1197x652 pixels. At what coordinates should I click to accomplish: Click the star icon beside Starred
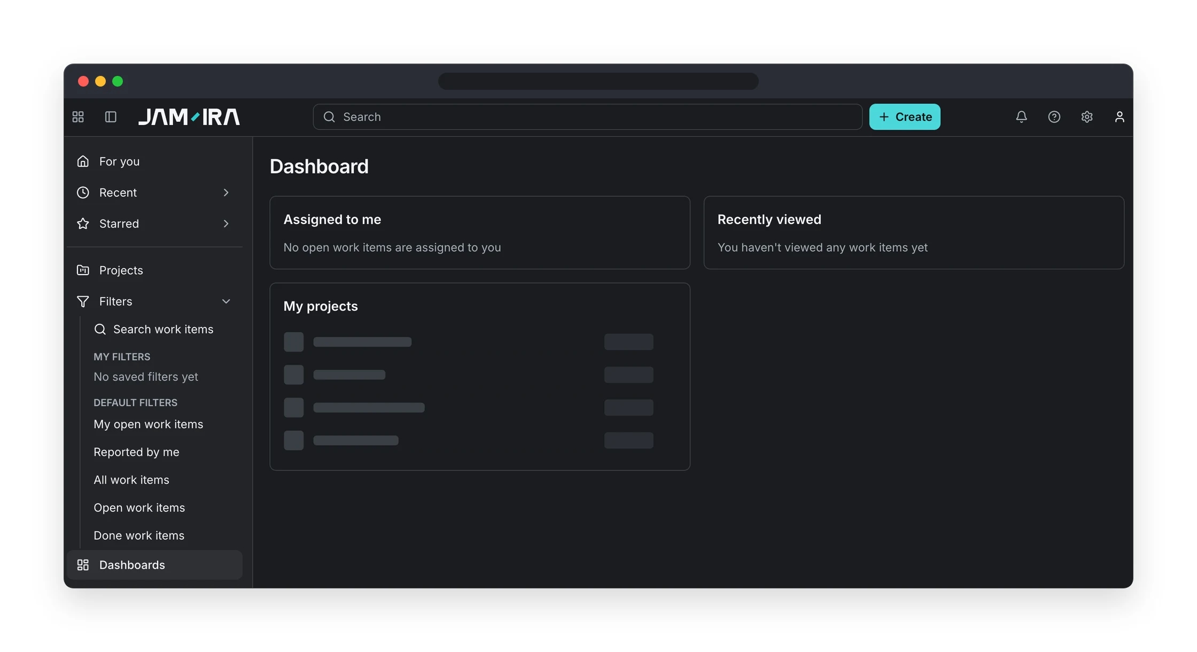[83, 223]
